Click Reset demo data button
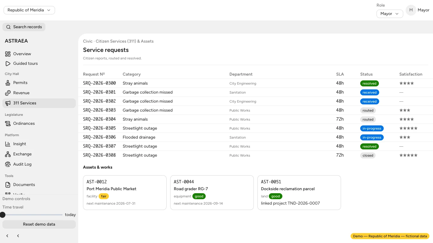This screenshot has width=433, height=243. (x=39, y=224)
